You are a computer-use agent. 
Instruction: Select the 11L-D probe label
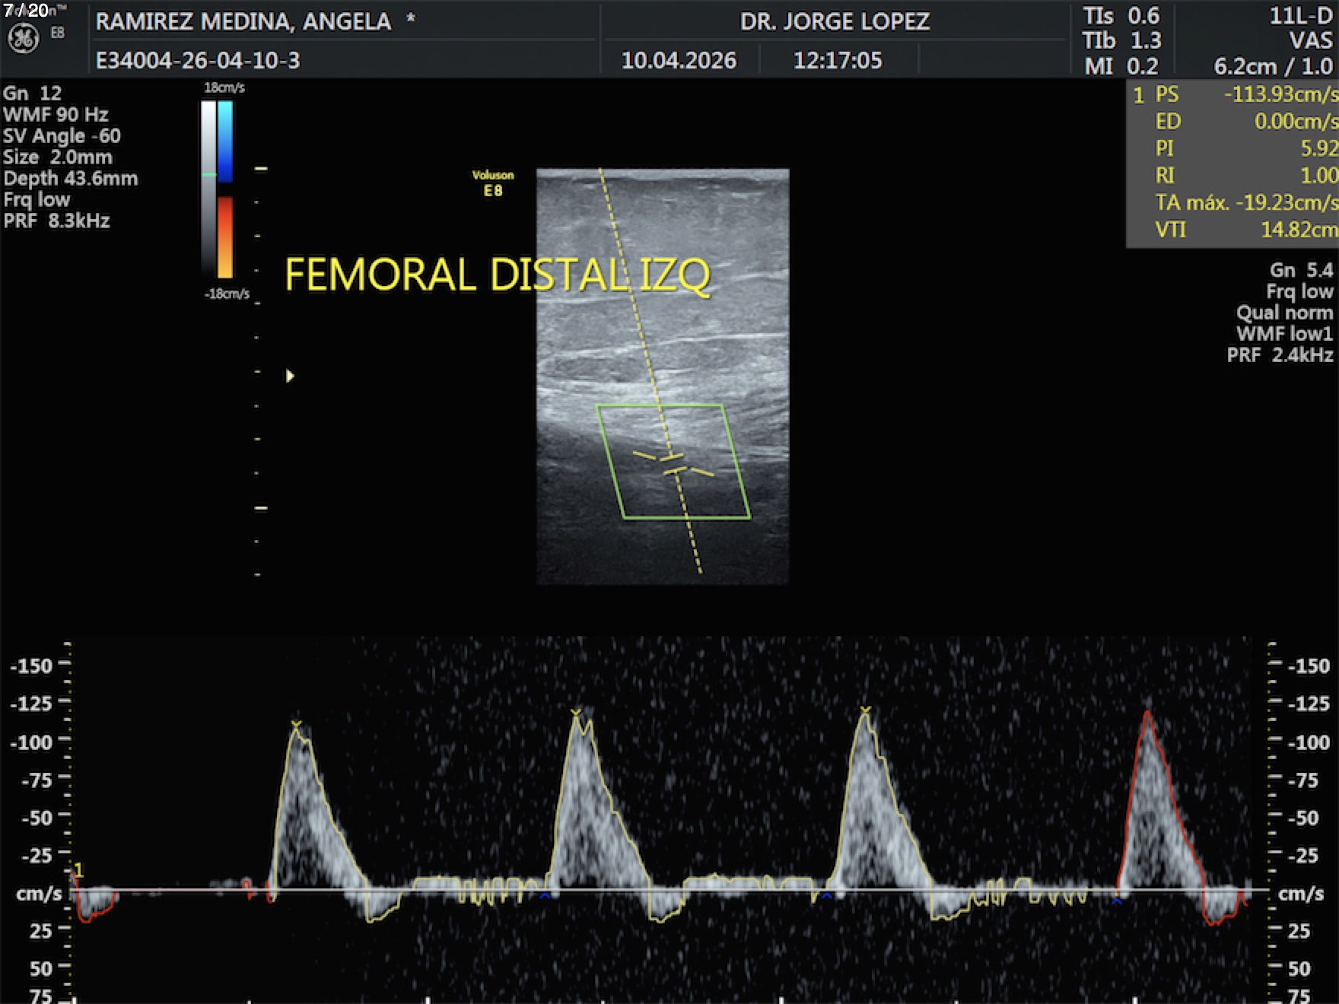click(1300, 16)
